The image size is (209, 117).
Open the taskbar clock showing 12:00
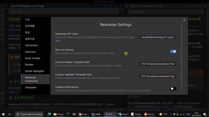(x=196, y=114)
